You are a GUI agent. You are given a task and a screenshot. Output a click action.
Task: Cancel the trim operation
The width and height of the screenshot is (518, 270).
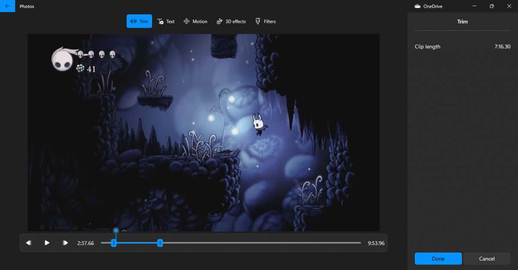(486, 258)
